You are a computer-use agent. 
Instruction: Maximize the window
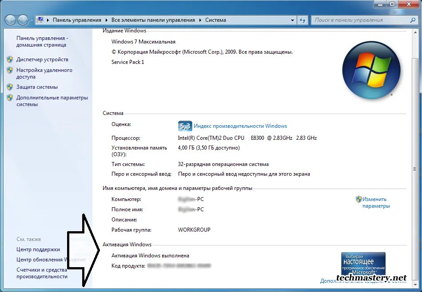[x=392, y=4]
